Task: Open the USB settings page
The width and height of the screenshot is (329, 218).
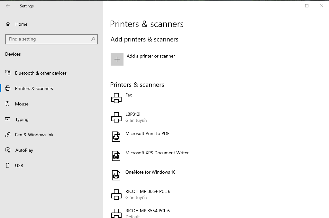Action: pos(19,166)
